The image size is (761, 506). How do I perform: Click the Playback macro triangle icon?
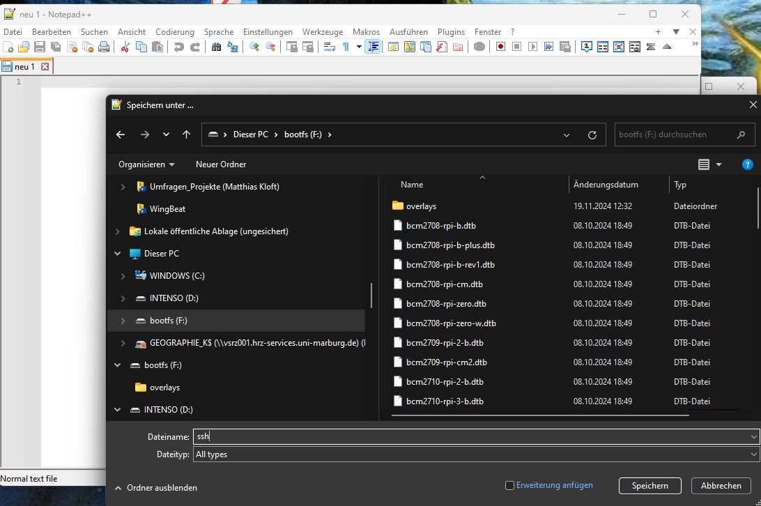pos(533,47)
